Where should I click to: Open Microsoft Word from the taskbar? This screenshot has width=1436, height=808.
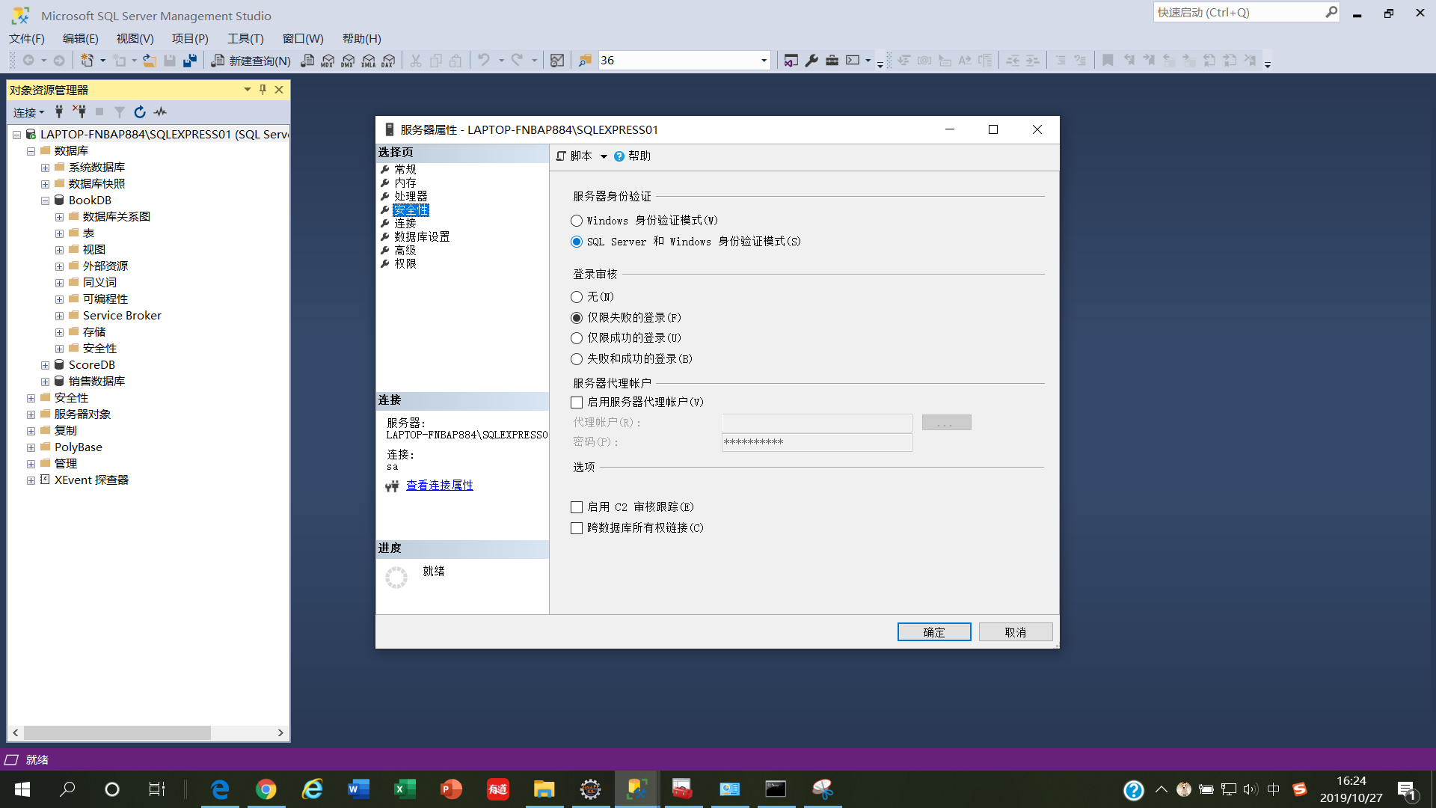click(x=358, y=789)
